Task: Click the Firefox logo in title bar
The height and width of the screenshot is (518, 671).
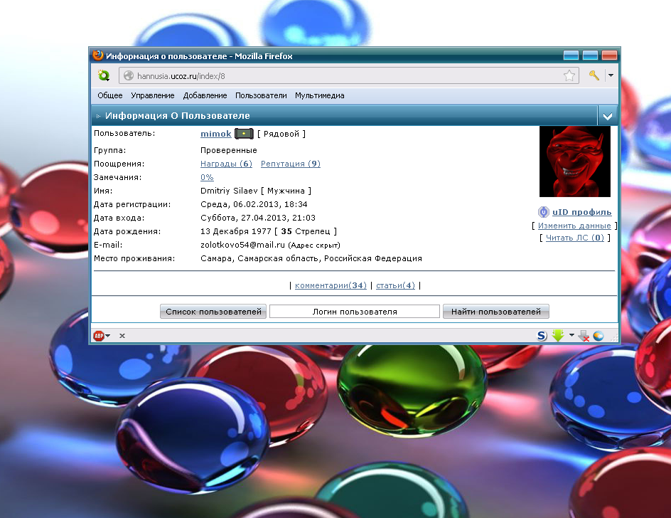Action: click(98, 55)
